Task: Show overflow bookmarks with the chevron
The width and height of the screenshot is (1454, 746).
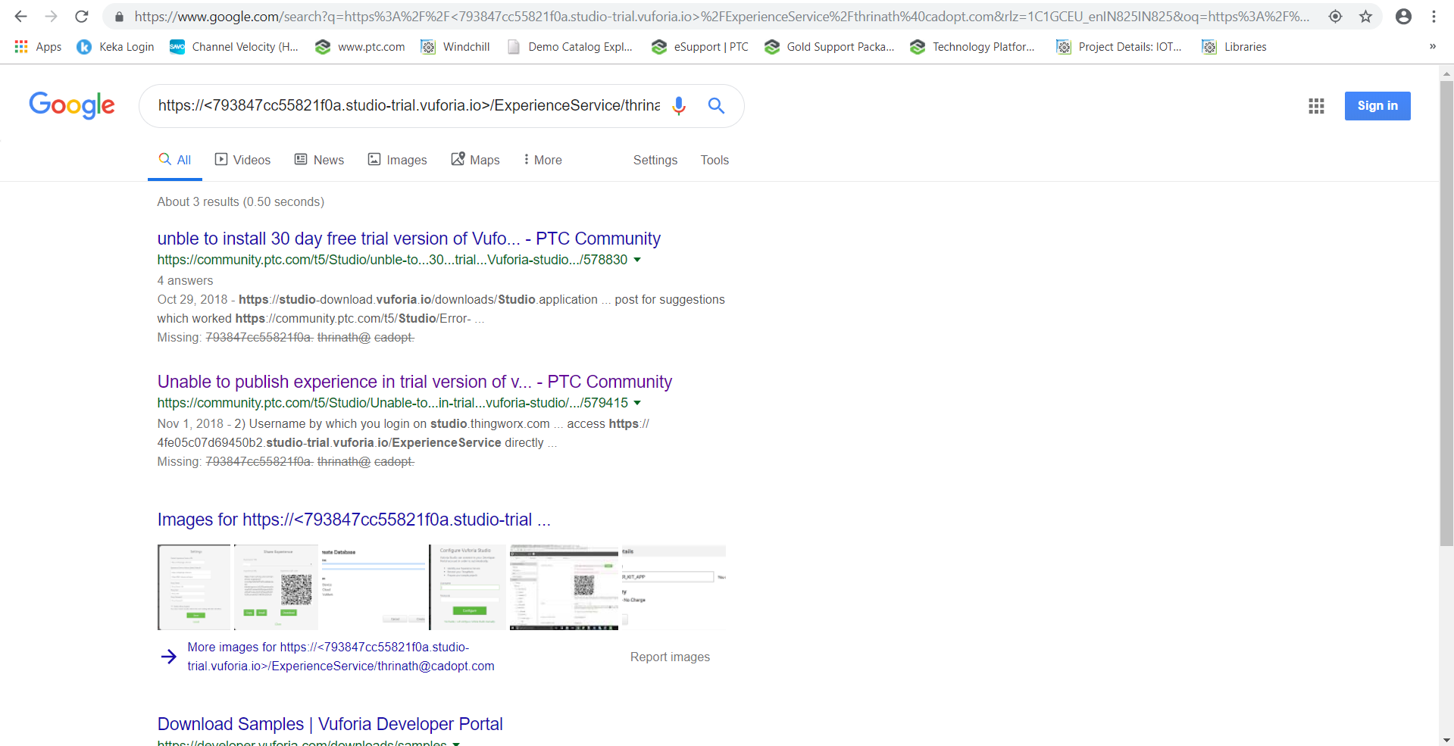Action: [x=1432, y=46]
